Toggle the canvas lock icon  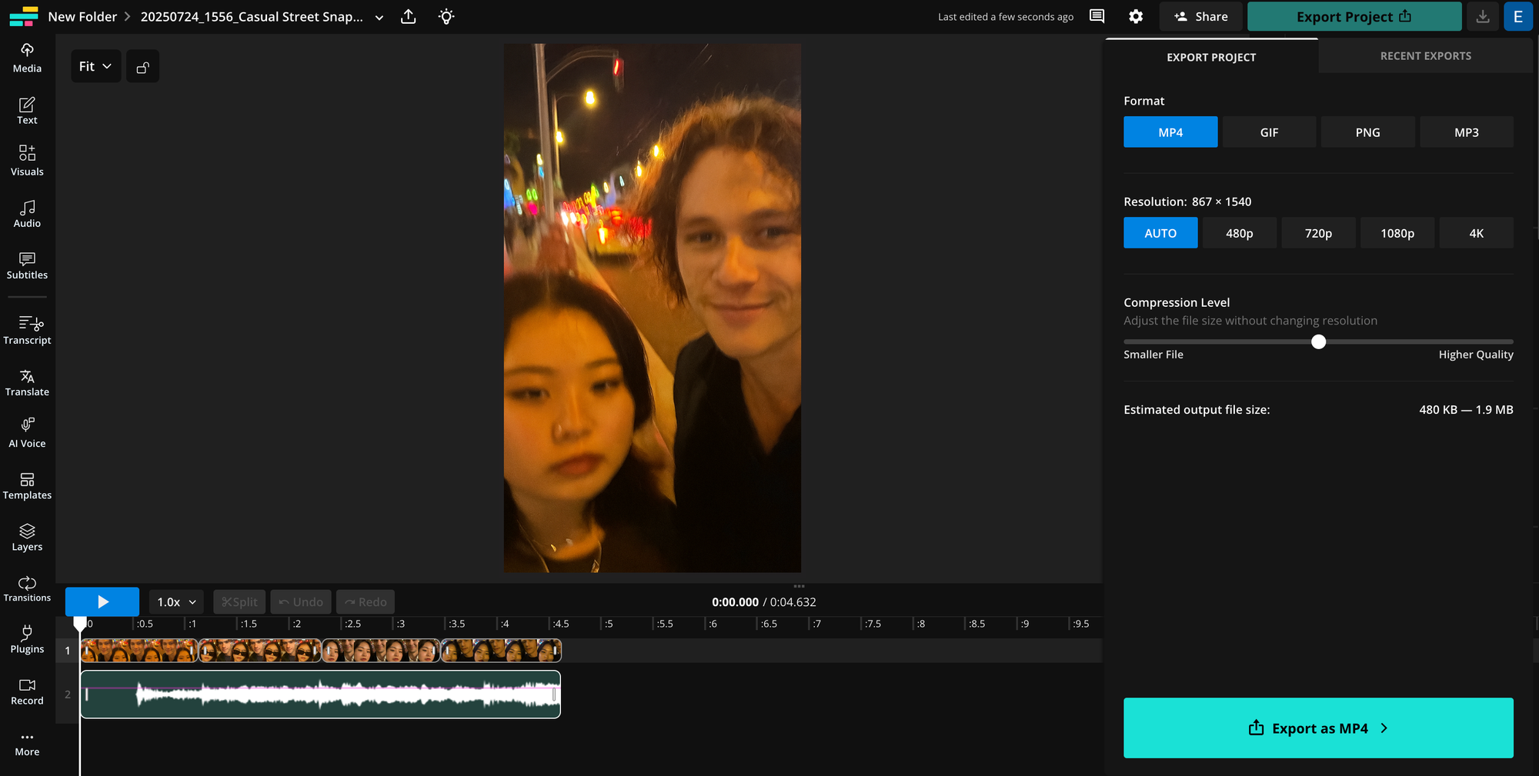[x=142, y=67]
